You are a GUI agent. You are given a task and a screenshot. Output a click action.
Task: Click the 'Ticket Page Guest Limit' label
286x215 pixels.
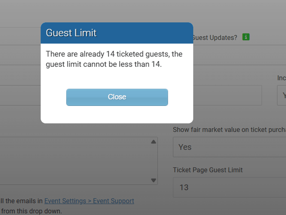[x=208, y=170]
